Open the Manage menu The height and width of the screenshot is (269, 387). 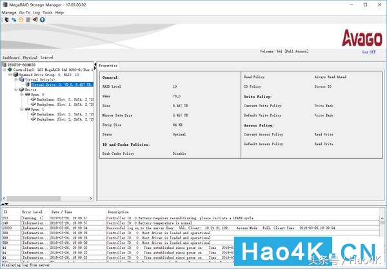(x=9, y=13)
